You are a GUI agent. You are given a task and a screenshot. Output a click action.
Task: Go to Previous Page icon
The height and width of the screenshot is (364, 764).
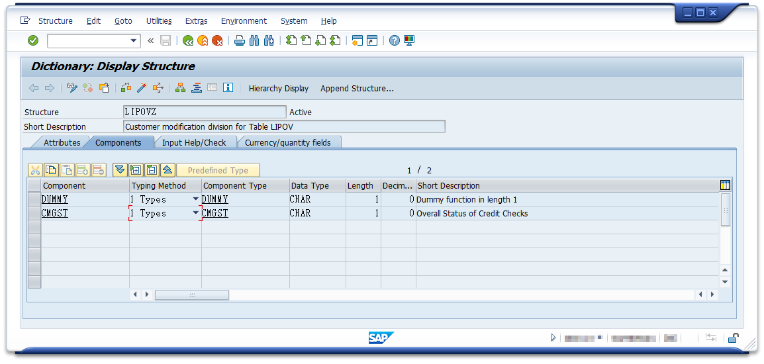pos(305,40)
